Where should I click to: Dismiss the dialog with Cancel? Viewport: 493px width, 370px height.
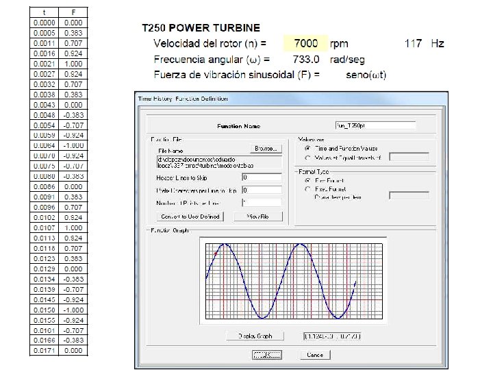click(x=315, y=355)
